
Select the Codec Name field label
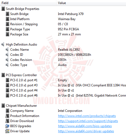click(x=20, y=50)
